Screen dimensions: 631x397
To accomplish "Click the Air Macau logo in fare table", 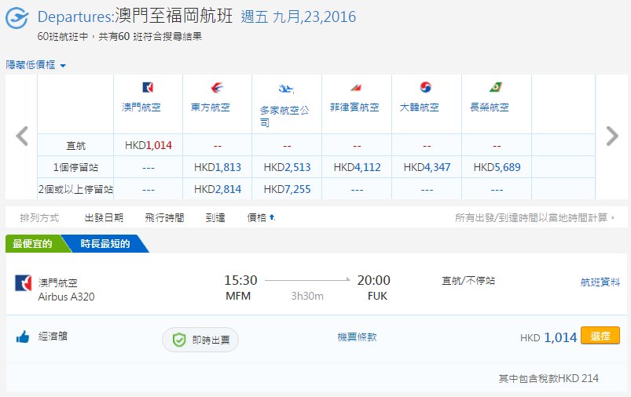I will 148,87.
